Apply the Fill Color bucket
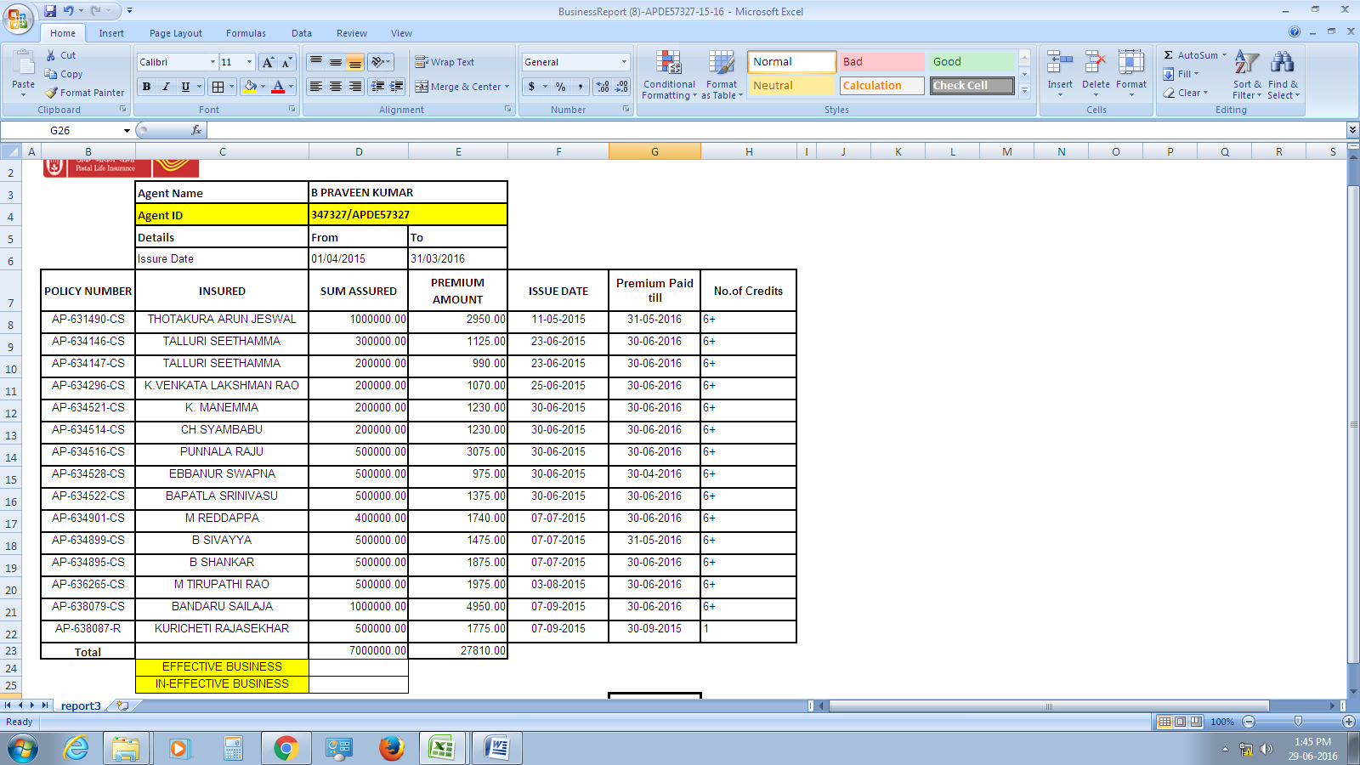This screenshot has width=1360, height=765. (250, 87)
